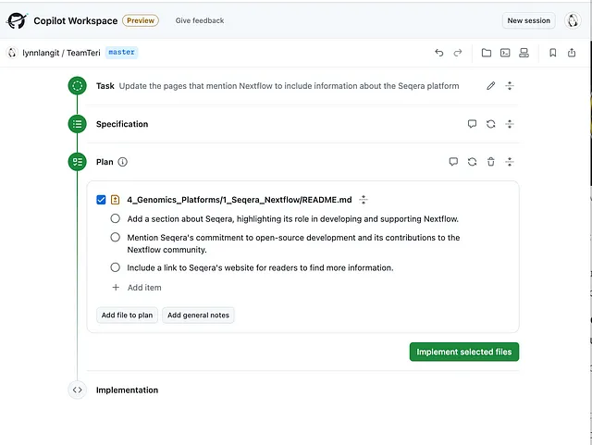Open the Give feedback link
592x445 pixels.
pyautogui.click(x=200, y=20)
